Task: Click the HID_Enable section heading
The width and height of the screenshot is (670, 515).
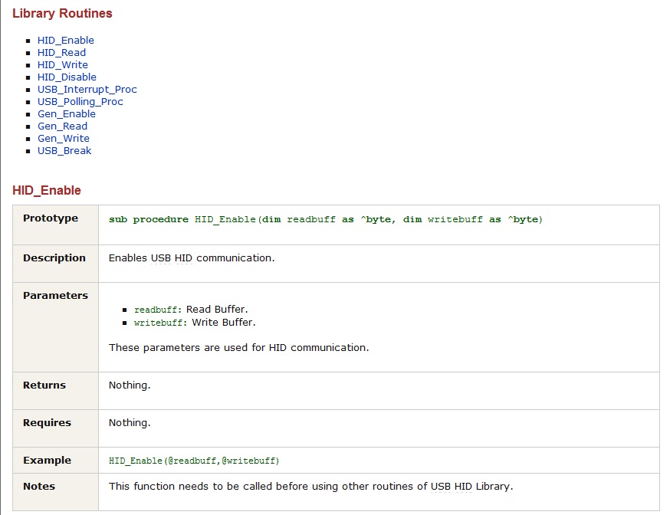Action: click(47, 190)
